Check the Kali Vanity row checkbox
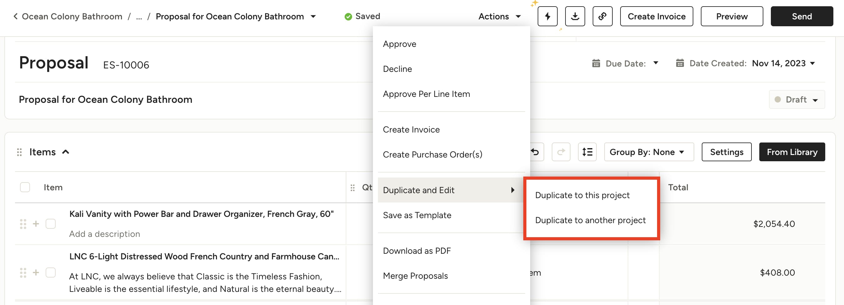Screen dimensions: 844x305 [50, 224]
